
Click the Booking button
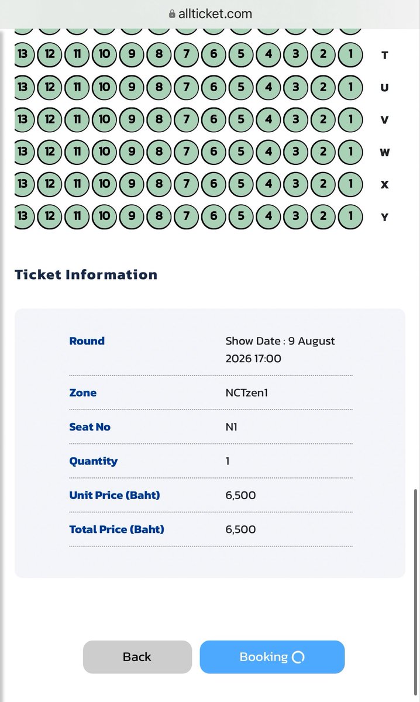272,657
